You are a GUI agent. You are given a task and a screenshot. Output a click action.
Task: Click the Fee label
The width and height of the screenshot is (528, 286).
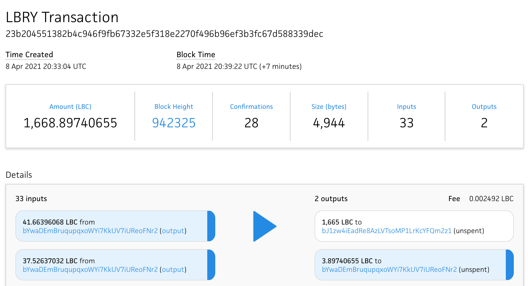pos(454,199)
